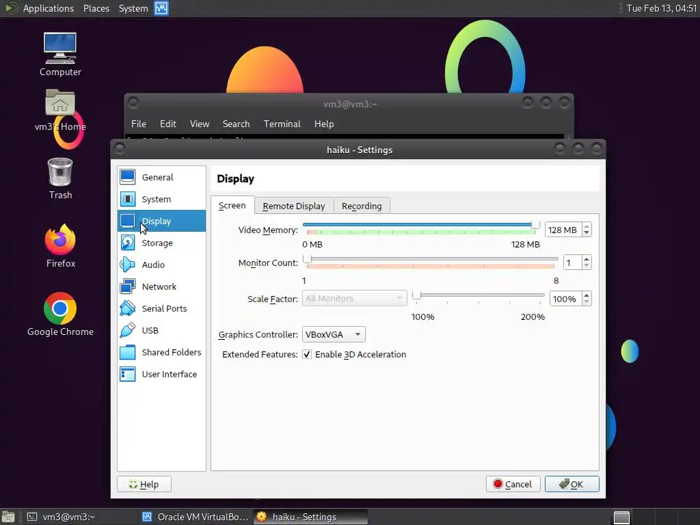The height and width of the screenshot is (525, 700).
Task: Launch Google Chrome from the desktop
Action: pos(60,308)
